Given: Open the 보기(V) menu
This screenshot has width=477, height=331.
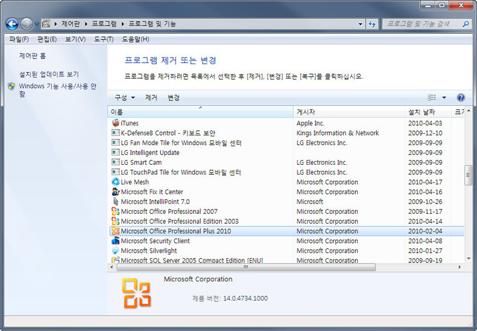Looking at the screenshot, I should (75, 39).
